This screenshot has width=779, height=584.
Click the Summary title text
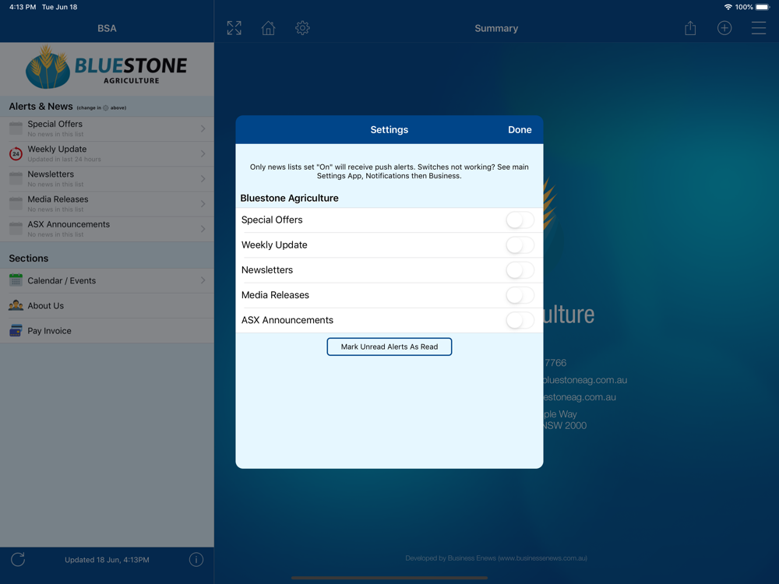click(496, 28)
